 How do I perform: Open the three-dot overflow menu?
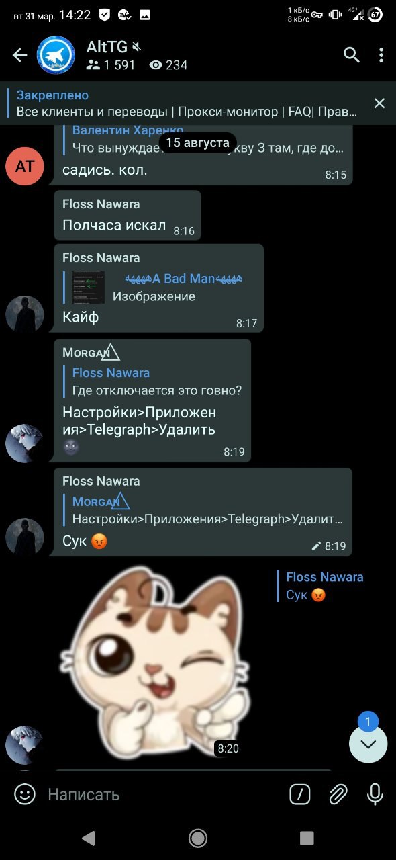pos(381,55)
